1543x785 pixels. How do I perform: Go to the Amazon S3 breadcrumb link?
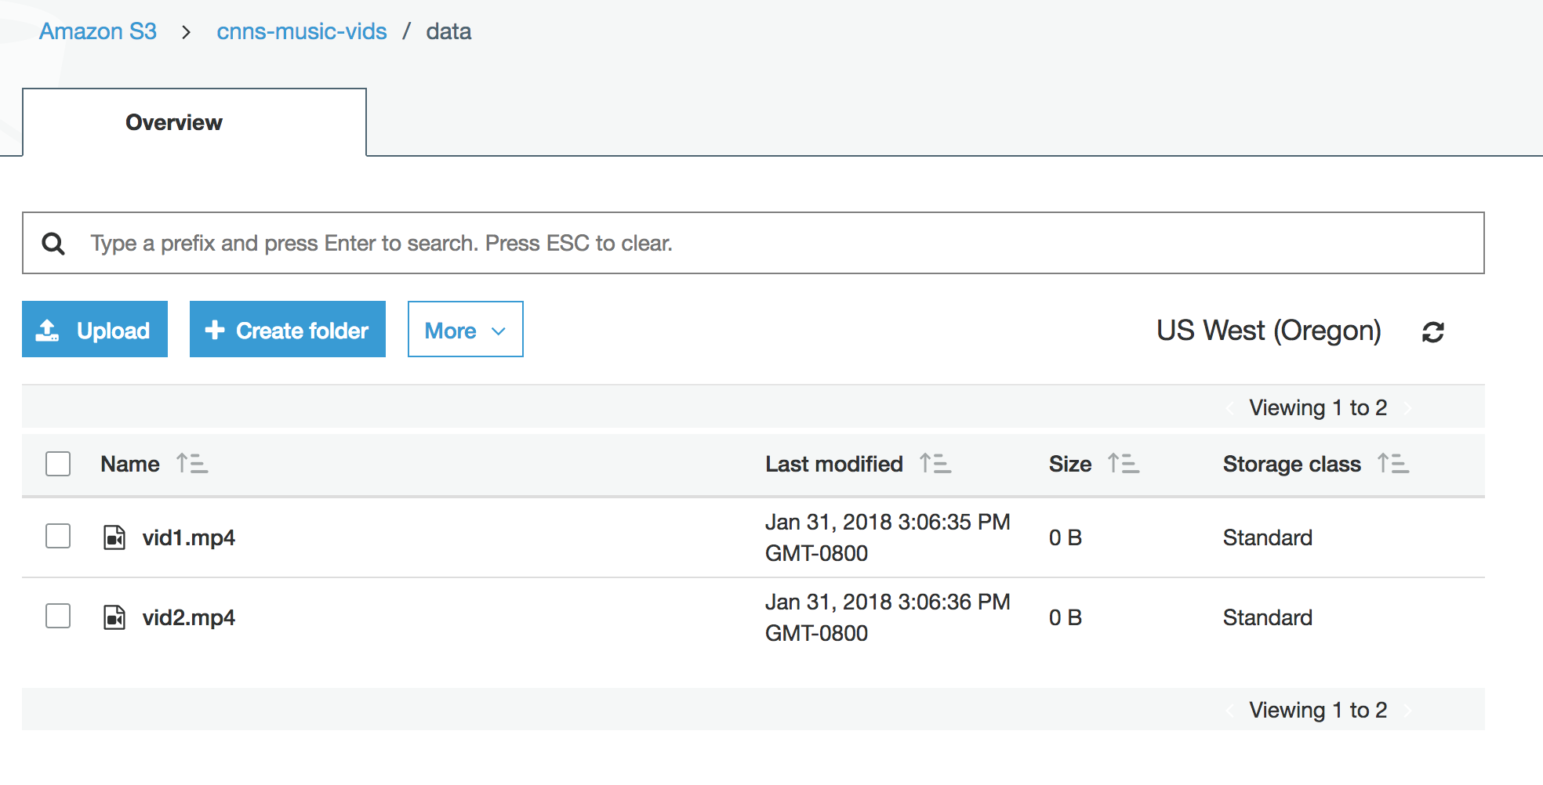pos(98,31)
